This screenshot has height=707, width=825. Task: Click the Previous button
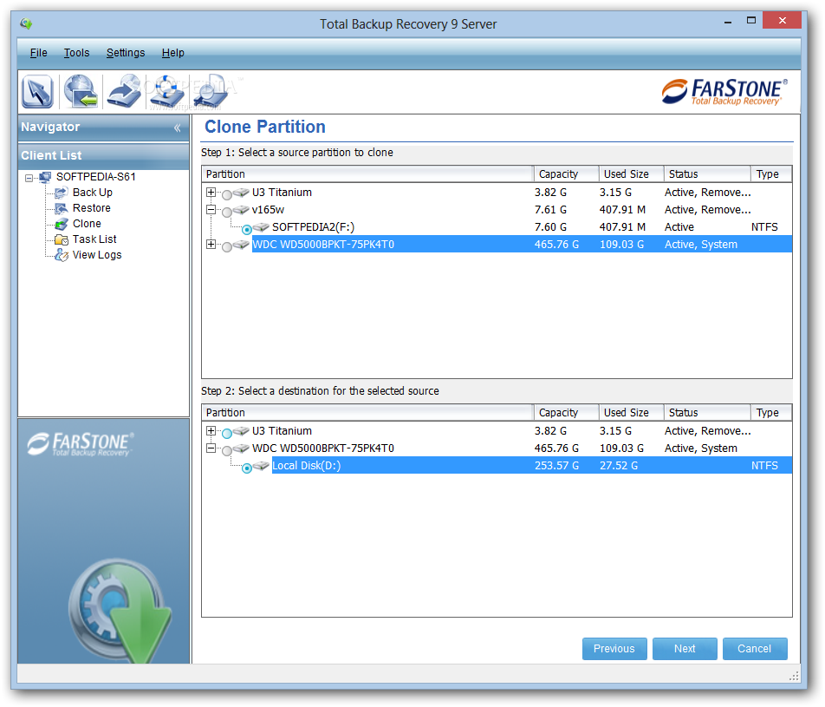[614, 649]
